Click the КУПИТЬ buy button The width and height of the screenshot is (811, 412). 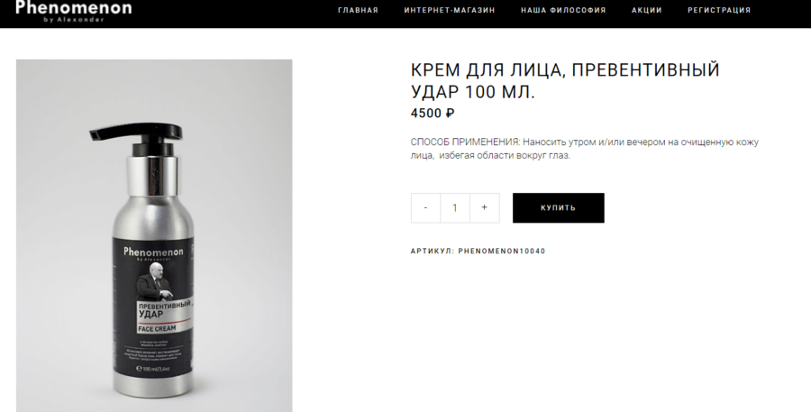(558, 207)
